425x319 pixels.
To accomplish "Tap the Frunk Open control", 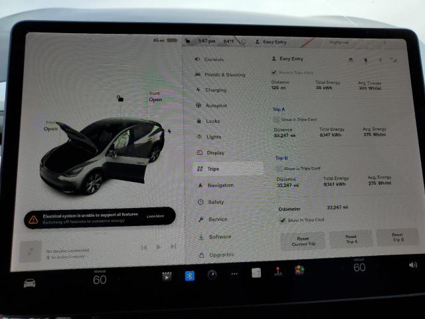I will (x=50, y=126).
